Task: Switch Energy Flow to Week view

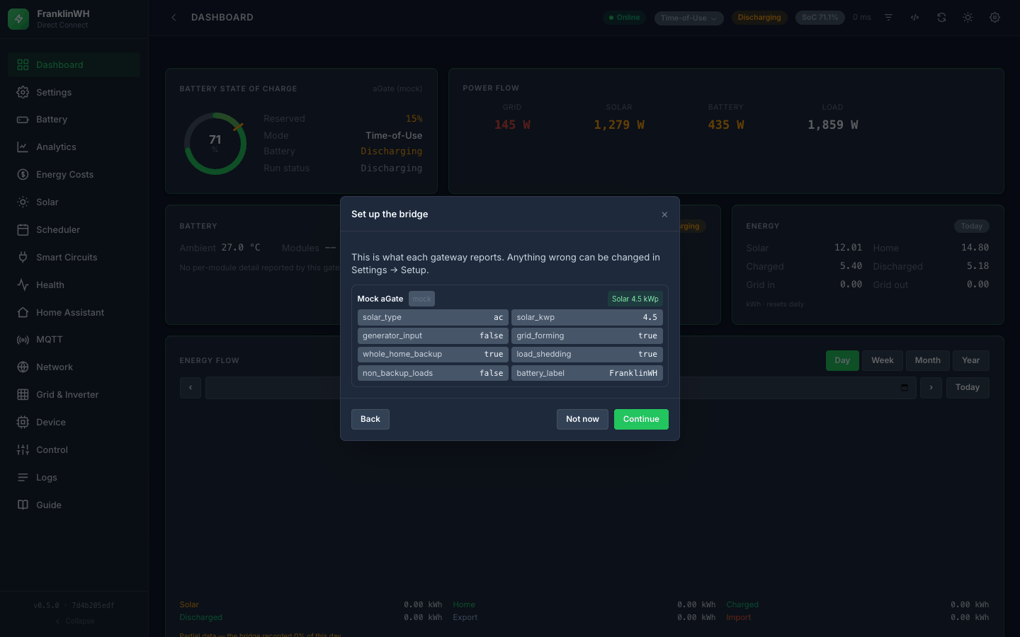Action: pos(883,361)
